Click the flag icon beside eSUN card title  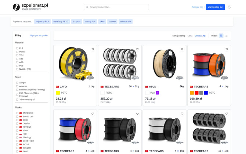click(147, 87)
